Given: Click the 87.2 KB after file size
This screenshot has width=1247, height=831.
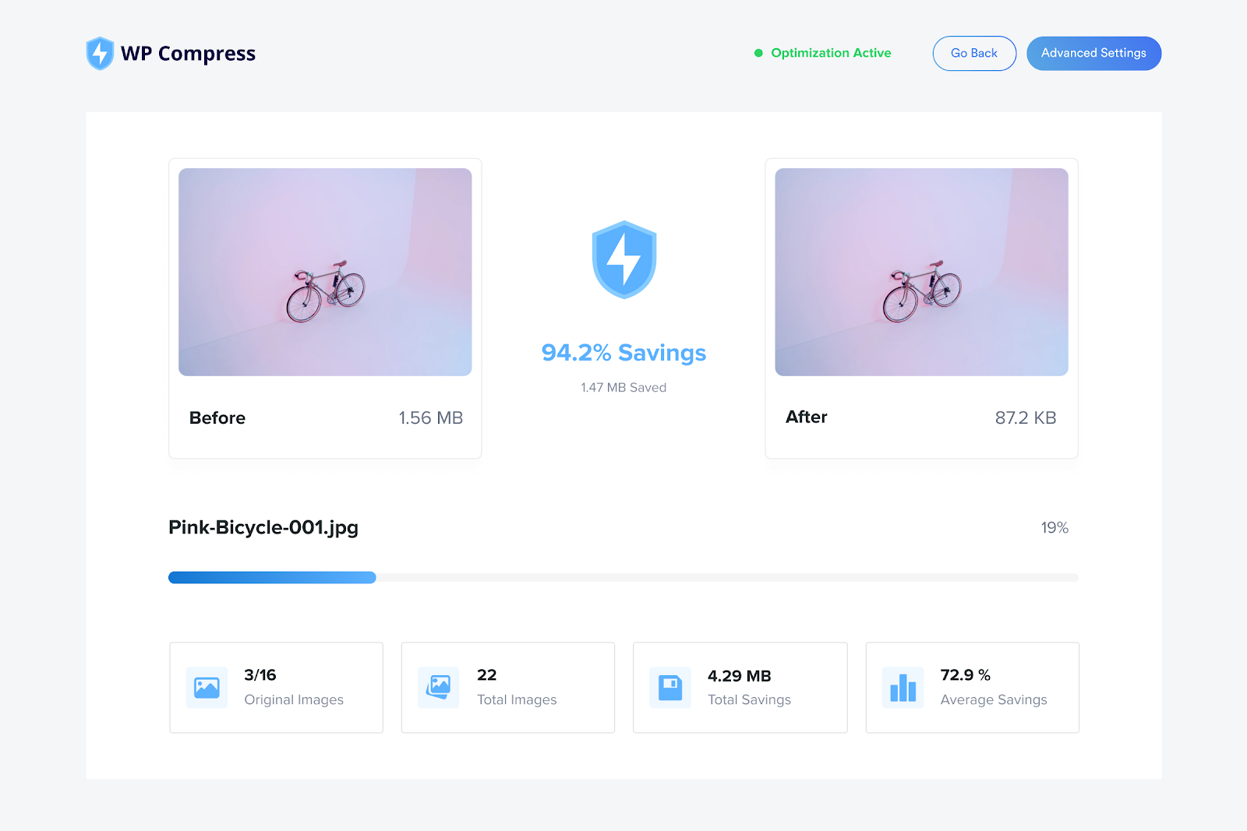Looking at the screenshot, I should (x=1025, y=418).
